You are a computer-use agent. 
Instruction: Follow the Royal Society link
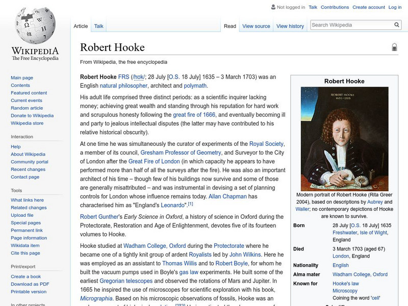(266, 144)
